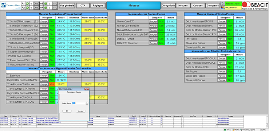The width and height of the screenshot is (269, 132).
Task: Click the Valide tout poste status bar icon
Action: [241, 130]
